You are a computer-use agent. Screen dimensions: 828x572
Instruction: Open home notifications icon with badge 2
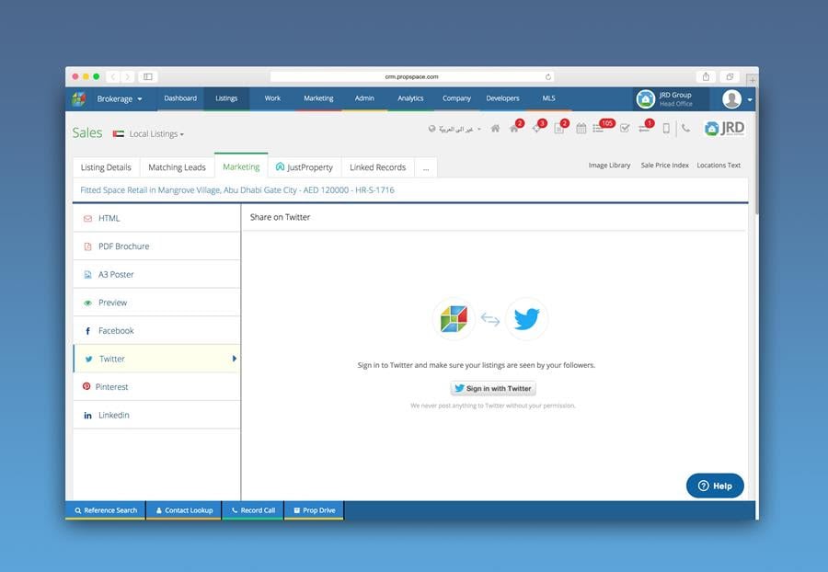coord(514,128)
